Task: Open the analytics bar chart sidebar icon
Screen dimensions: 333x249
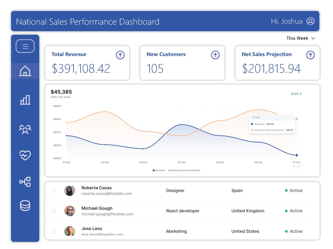Action: pos(25,100)
